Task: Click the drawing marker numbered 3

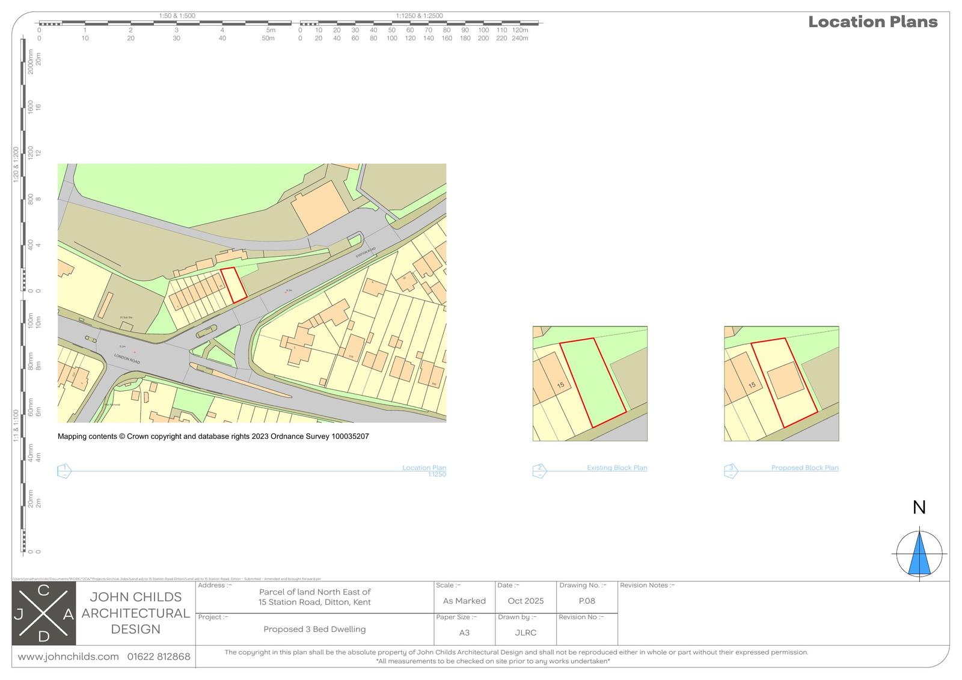Action: click(x=731, y=471)
